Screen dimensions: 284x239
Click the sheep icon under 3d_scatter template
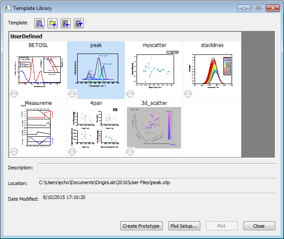[x=130, y=151]
